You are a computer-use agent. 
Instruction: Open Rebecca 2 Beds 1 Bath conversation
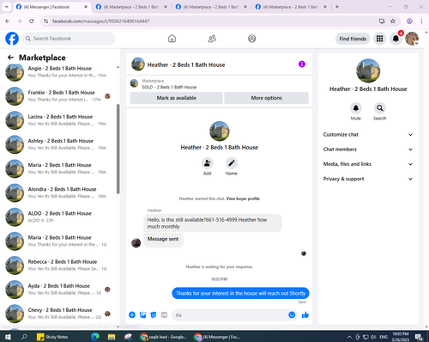[x=58, y=265]
